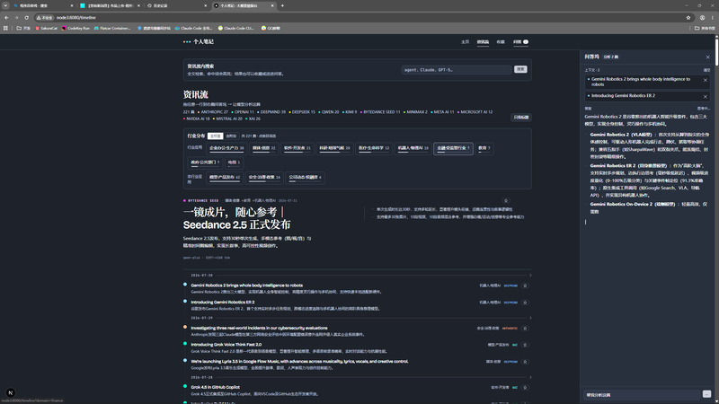Star the 'Introducing Grok Voice Think Fast 2.0' row

[525, 345]
